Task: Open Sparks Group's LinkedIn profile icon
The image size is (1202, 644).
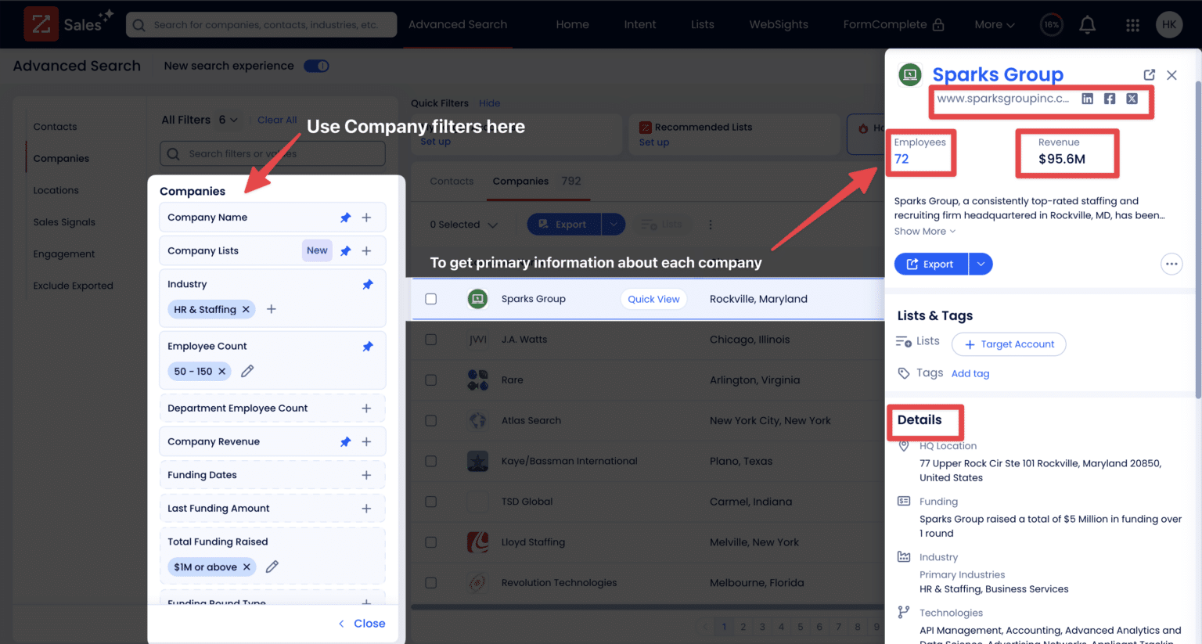Action: coord(1087,99)
